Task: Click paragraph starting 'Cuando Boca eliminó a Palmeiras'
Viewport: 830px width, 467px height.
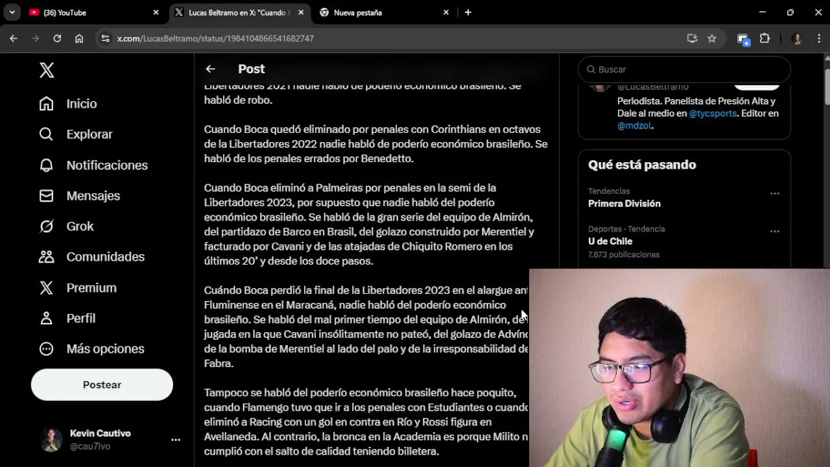Action: pyautogui.click(x=370, y=224)
